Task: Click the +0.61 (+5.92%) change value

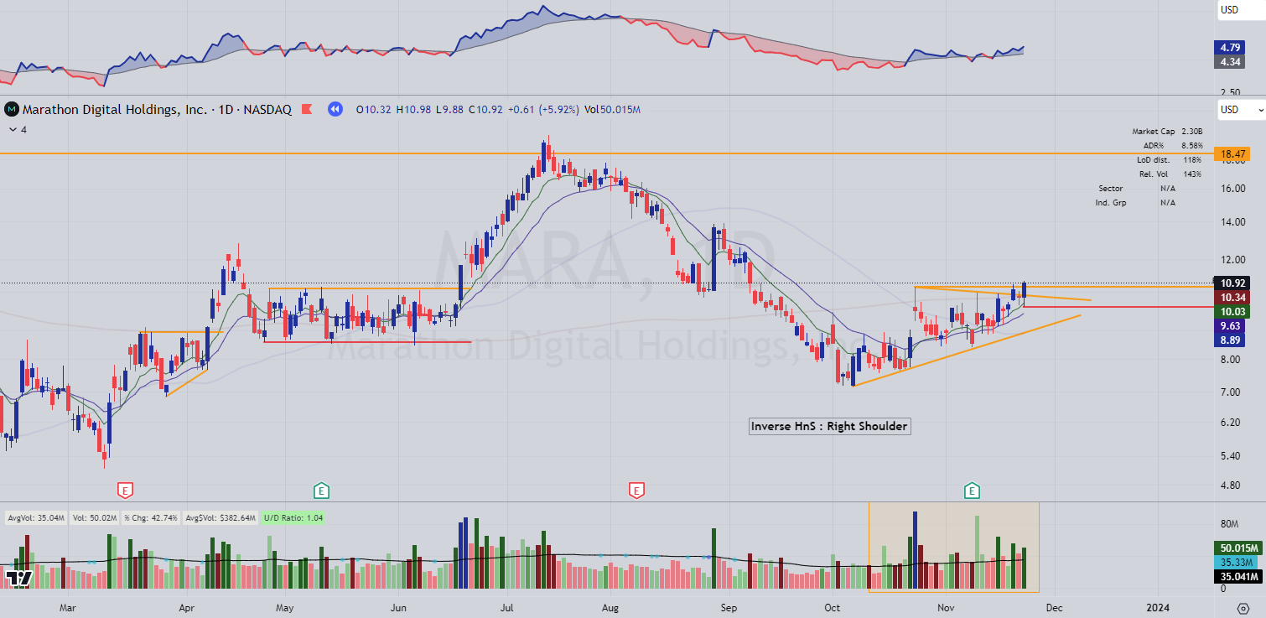Action: pyautogui.click(x=542, y=109)
